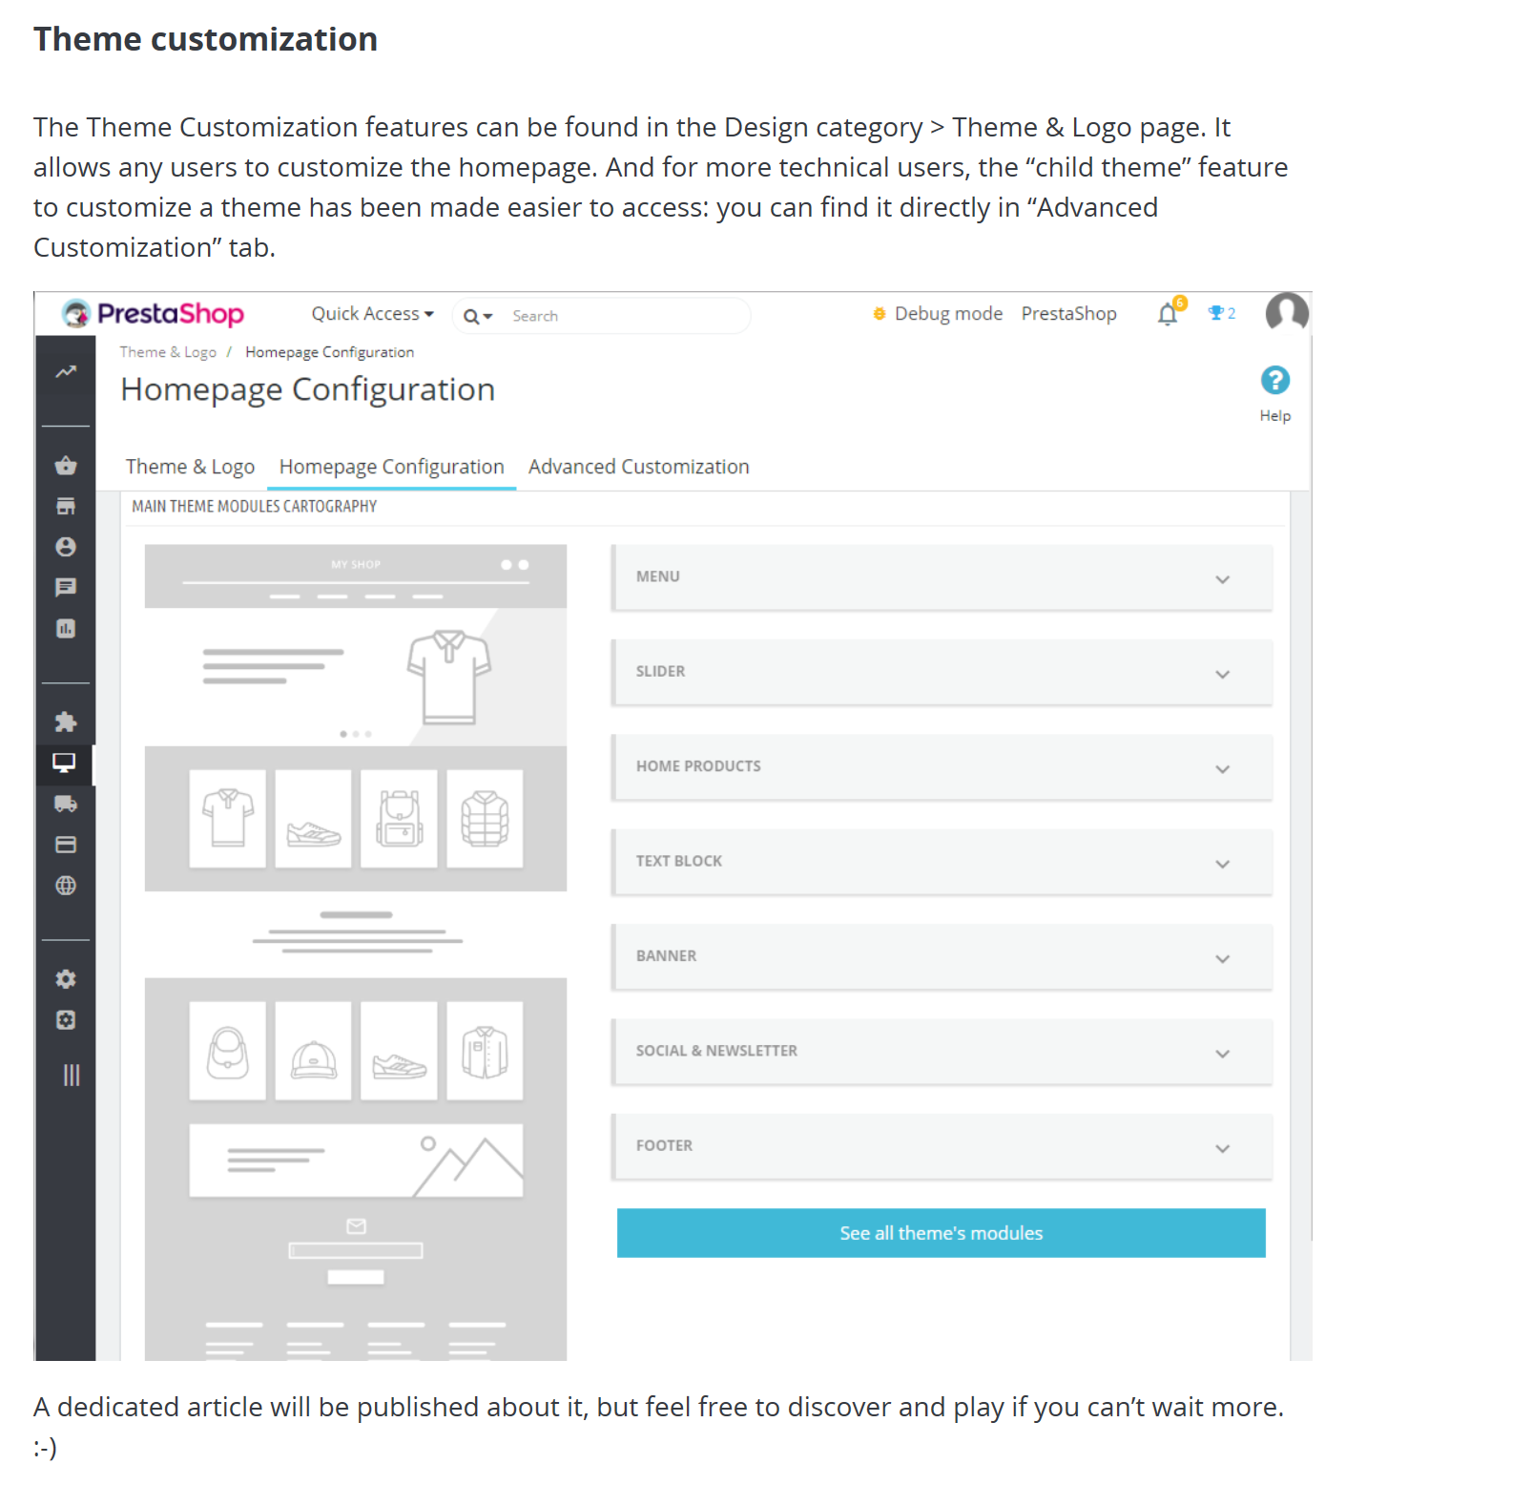Expand the SOCIAL & NEWSLETTER section
This screenshot has height=1506, width=1532.
[942, 1052]
